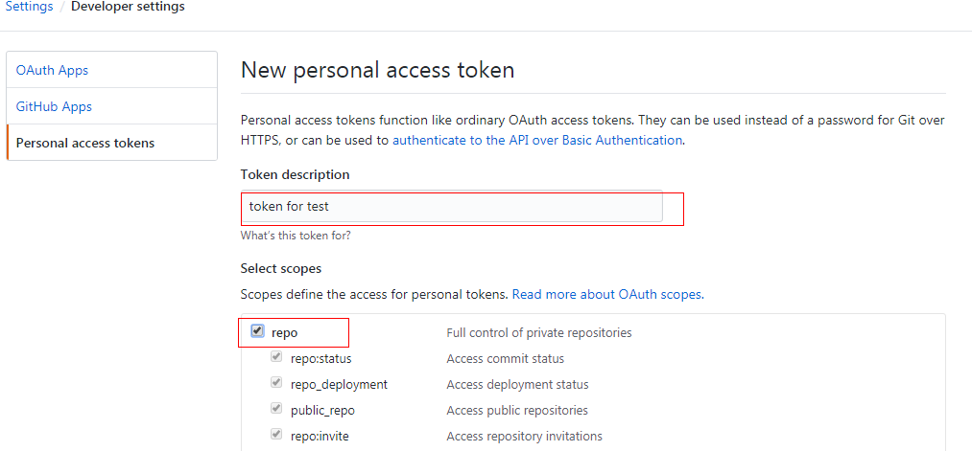Toggle the public_repo checkbox
Viewport: 972px width, 451px height.
[x=276, y=409]
